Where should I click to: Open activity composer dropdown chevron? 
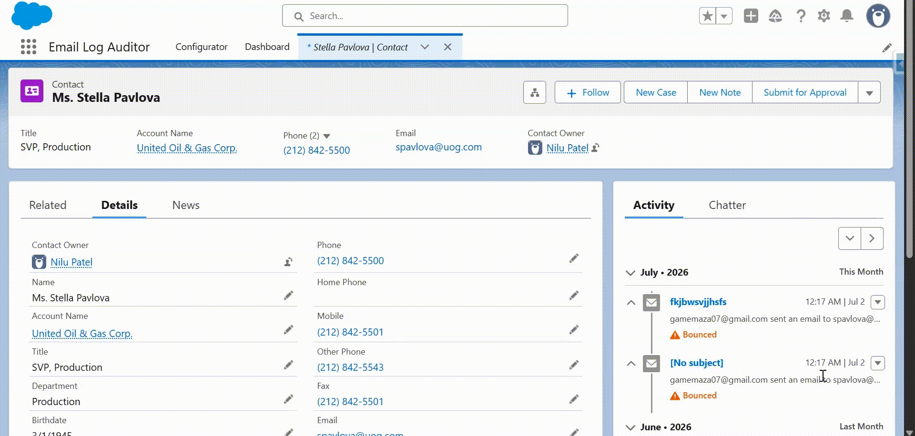pos(850,238)
